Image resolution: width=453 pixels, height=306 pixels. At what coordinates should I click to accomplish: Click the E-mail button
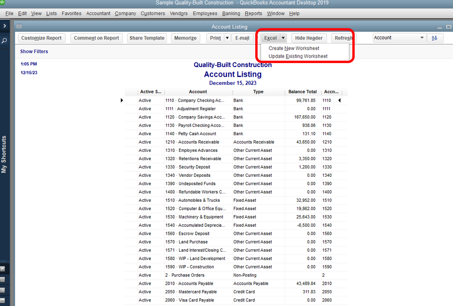[242, 38]
